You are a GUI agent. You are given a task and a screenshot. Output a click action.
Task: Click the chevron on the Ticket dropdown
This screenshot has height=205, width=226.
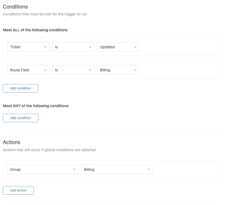(45, 47)
